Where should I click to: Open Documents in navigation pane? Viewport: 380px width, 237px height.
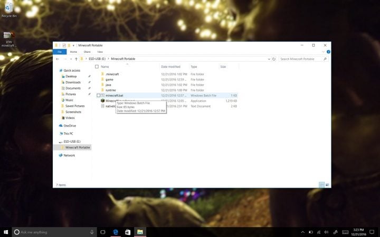click(73, 88)
